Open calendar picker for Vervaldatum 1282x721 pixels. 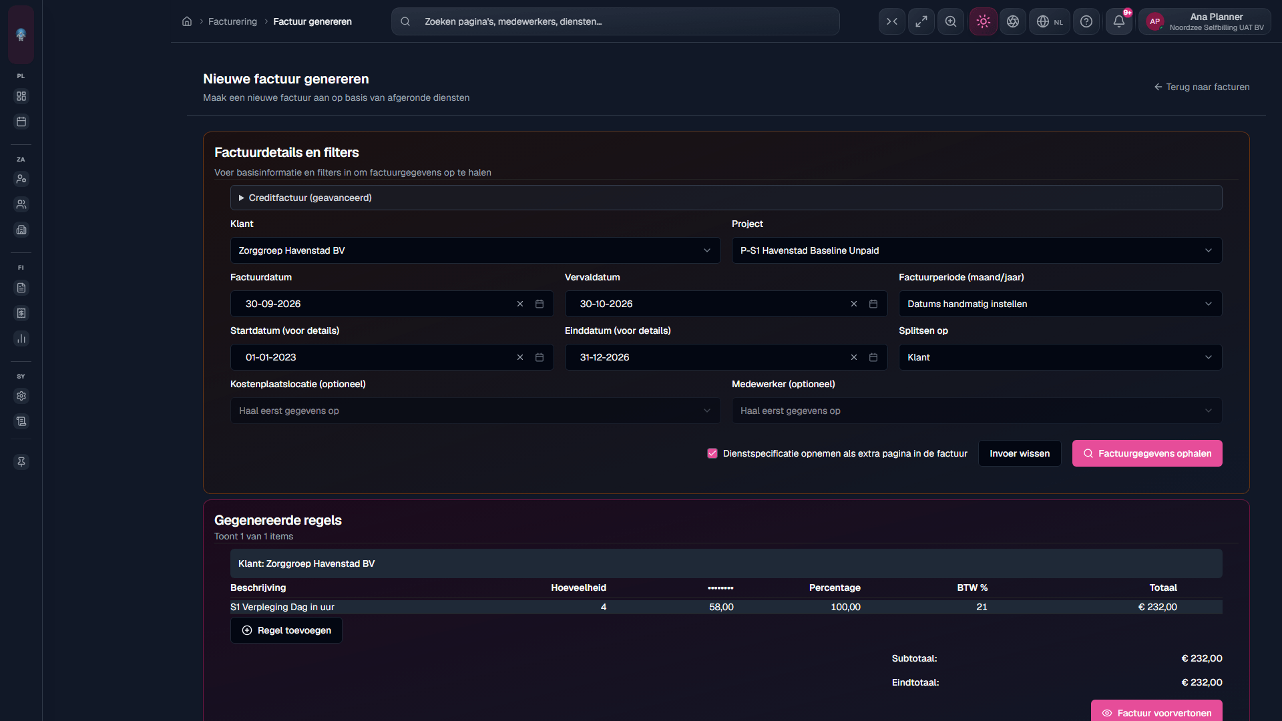pyautogui.click(x=873, y=304)
